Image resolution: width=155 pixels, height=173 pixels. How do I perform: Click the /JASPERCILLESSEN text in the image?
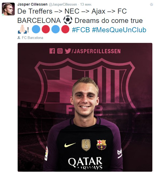coord(96,51)
